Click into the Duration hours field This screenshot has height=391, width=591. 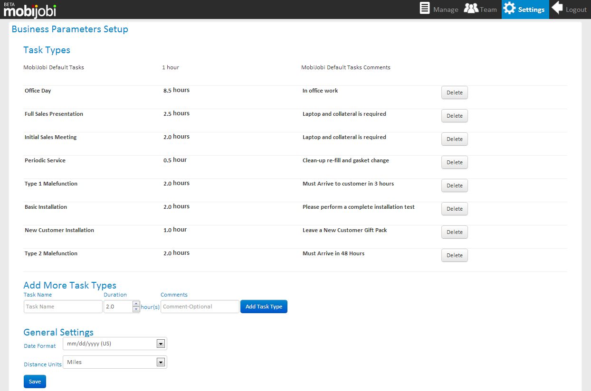coord(118,307)
